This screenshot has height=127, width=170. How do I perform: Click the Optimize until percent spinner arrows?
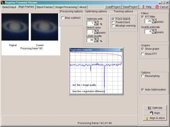[x=96, y=23]
